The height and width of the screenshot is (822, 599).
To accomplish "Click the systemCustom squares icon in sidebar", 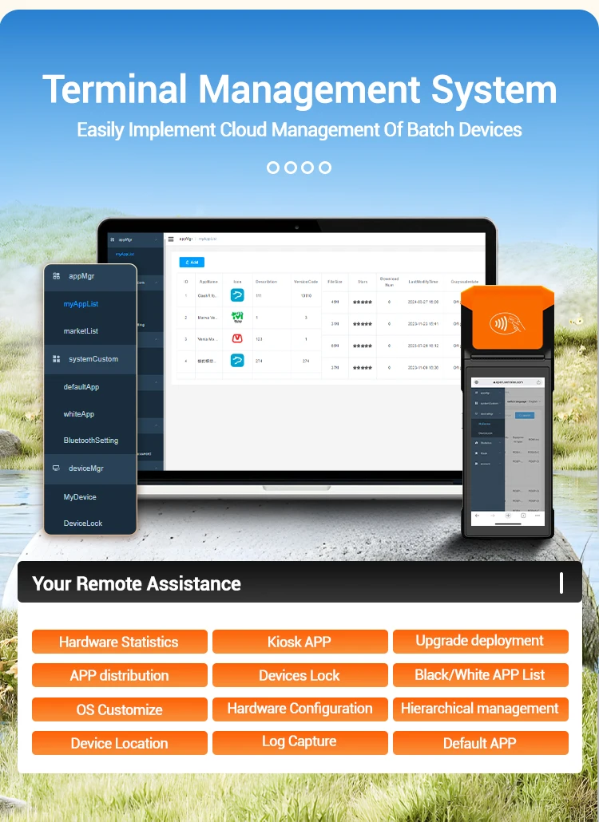I will click(x=56, y=359).
